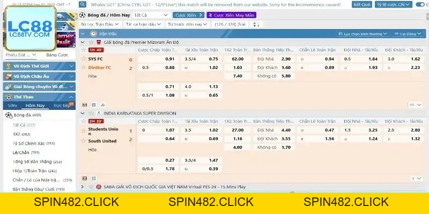This screenshot has width=429, height=214.
Task: Click Dinthar FC 1X2 odds 1.03
Action: [x=238, y=67]
